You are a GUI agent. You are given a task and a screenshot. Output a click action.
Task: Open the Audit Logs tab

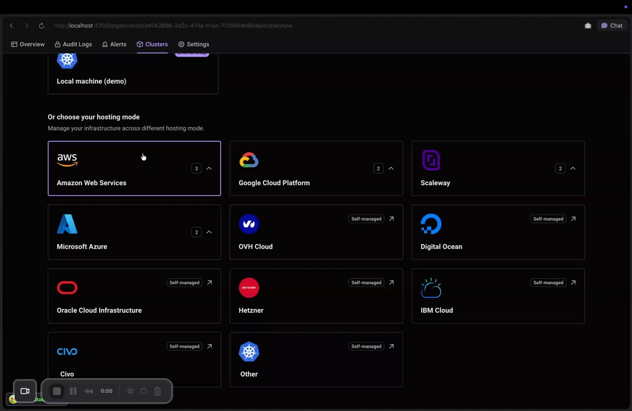[73, 44]
